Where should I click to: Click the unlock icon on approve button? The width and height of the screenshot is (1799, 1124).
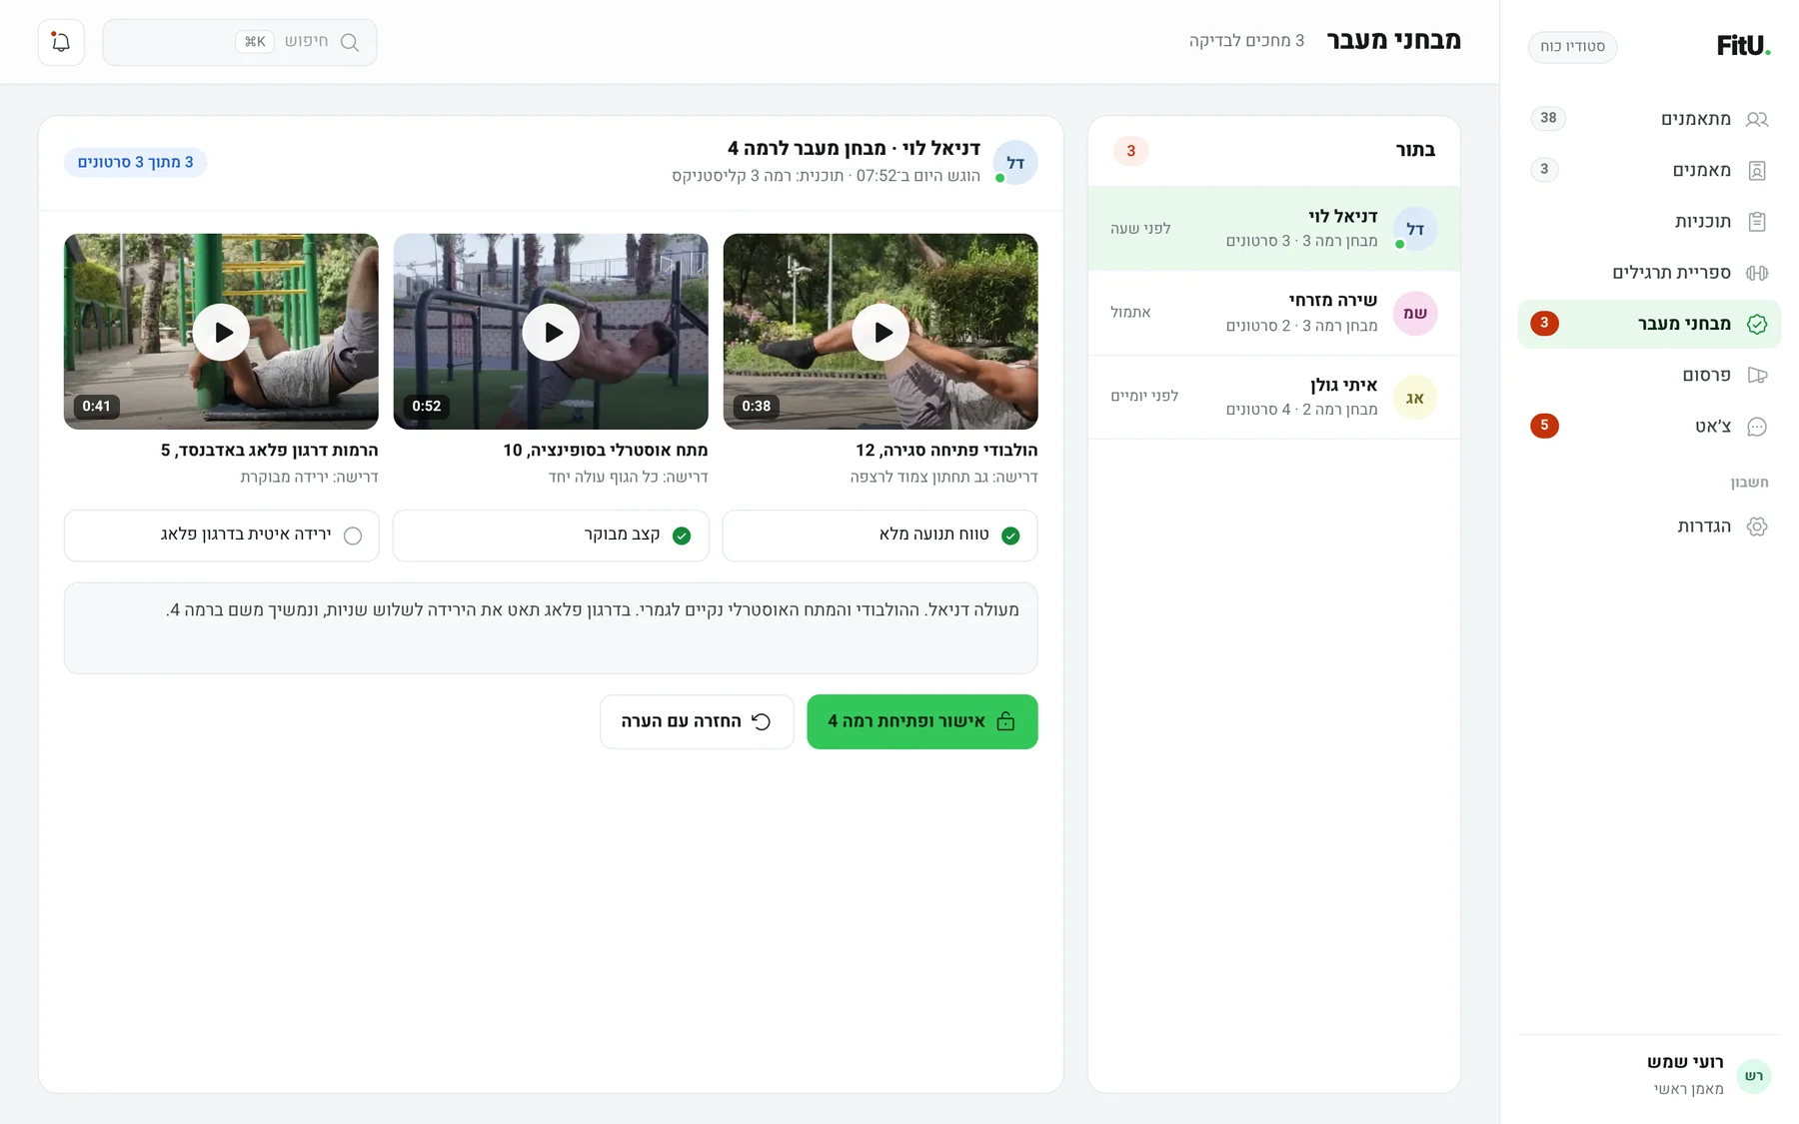point(1005,721)
